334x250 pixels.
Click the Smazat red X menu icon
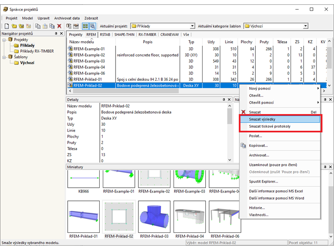(x=243, y=112)
